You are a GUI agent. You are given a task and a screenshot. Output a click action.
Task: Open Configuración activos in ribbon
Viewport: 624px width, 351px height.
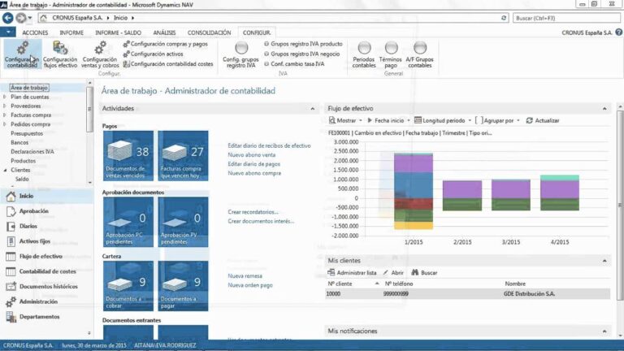point(154,54)
